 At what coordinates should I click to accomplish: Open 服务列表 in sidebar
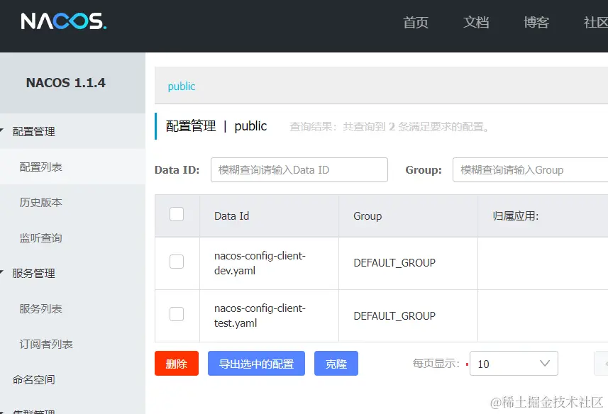[40, 308]
